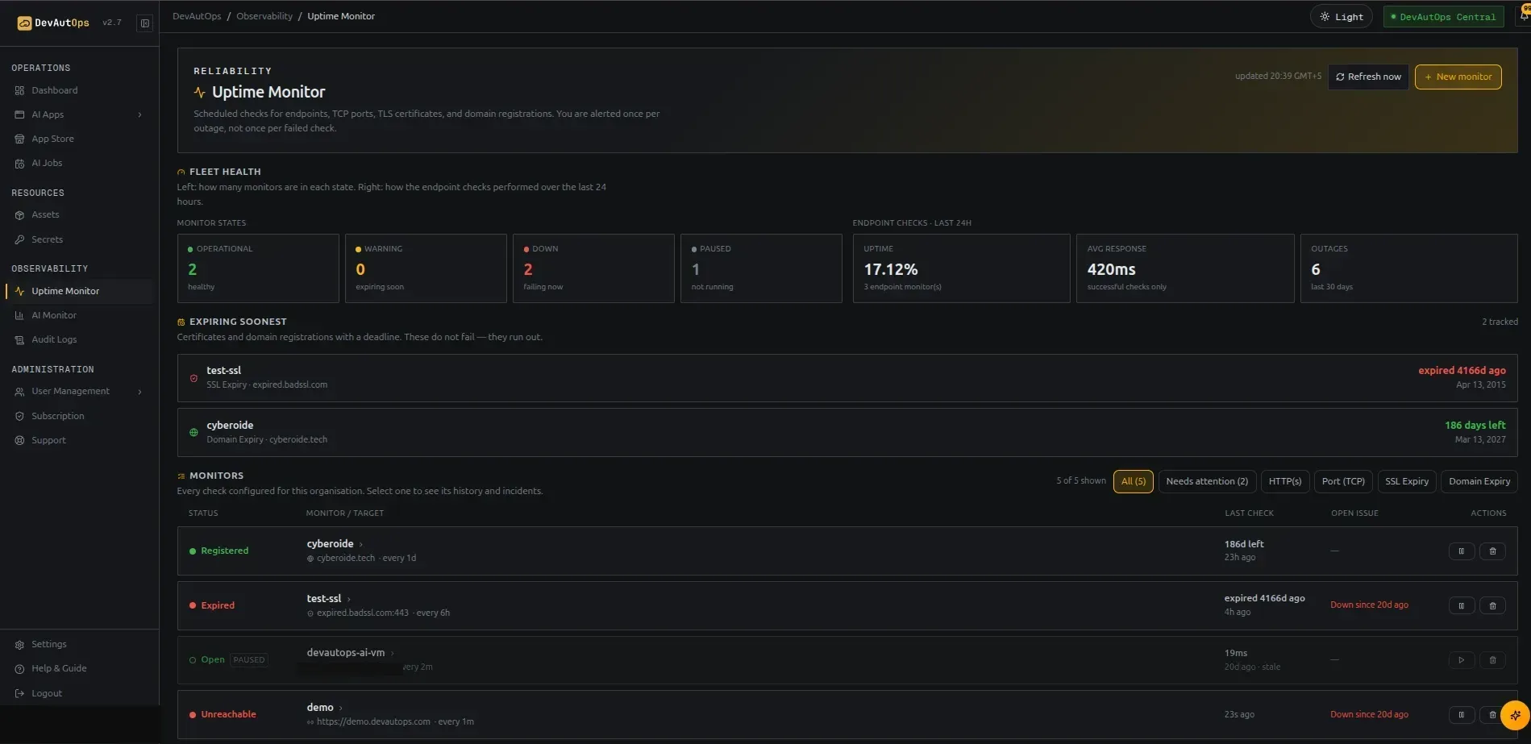
Task: Open Assets under Resources
Action: click(45, 214)
